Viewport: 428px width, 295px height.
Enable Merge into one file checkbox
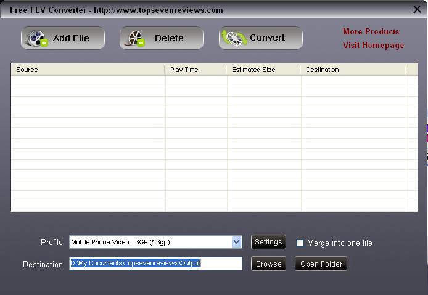coord(300,243)
